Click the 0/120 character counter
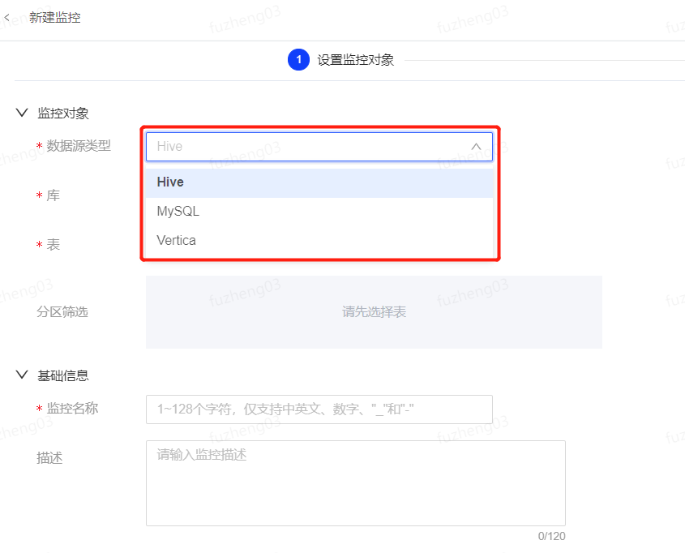The width and height of the screenshot is (685, 553). pyautogui.click(x=551, y=536)
